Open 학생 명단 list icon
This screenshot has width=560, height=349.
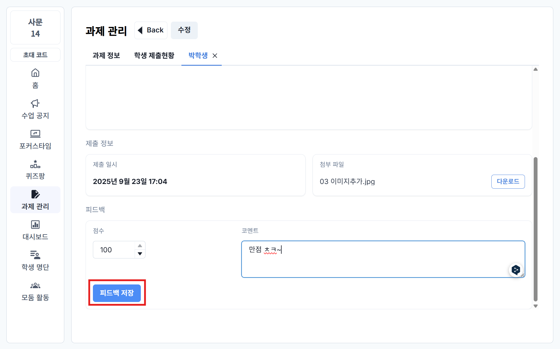click(x=35, y=255)
